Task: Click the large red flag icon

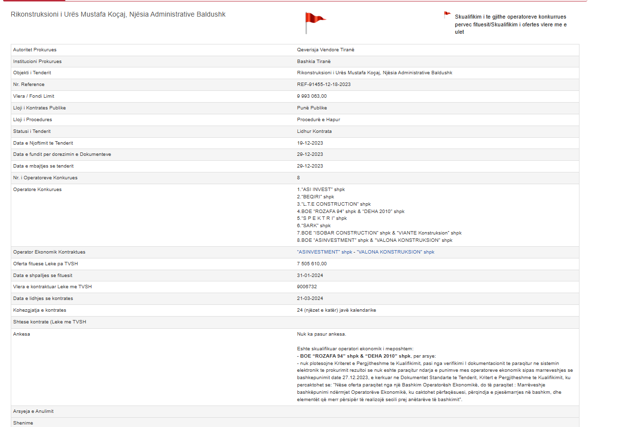Action: pos(315,23)
